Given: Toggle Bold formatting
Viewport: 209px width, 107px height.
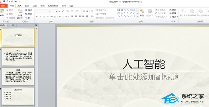Looking at the screenshot, I should tap(37, 17).
